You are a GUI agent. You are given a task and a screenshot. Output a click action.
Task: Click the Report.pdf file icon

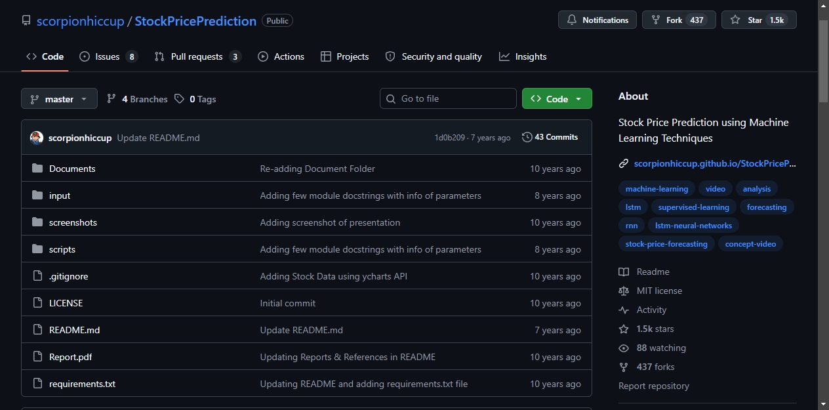(x=37, y=357)
